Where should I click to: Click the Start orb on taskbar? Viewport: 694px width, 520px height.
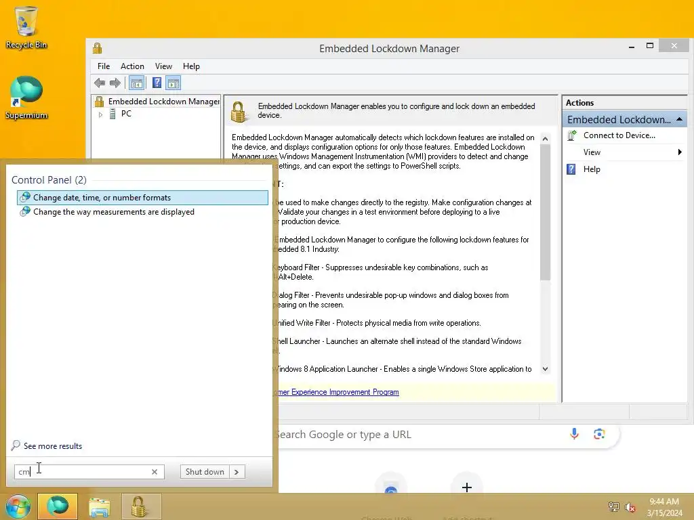[x=18, y=506]
